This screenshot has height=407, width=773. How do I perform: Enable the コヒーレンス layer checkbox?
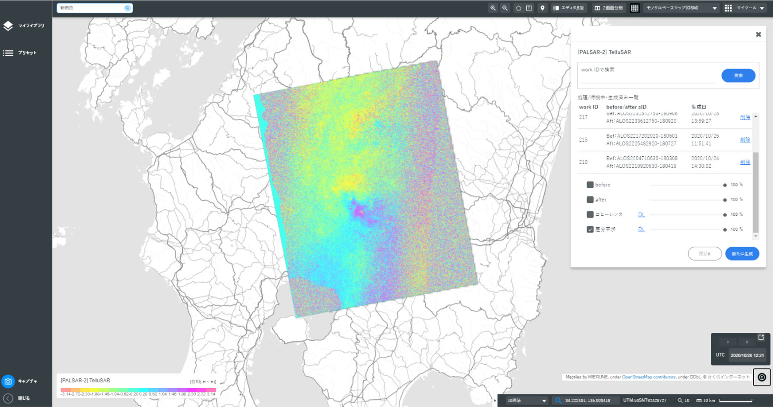coord(590,214)
